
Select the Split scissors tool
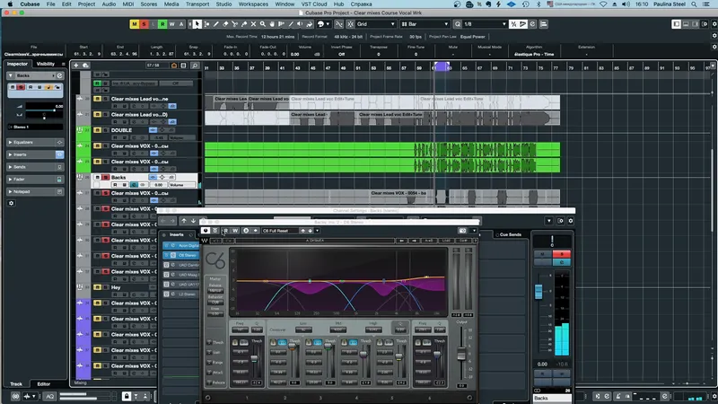click(x=234, y=24)
